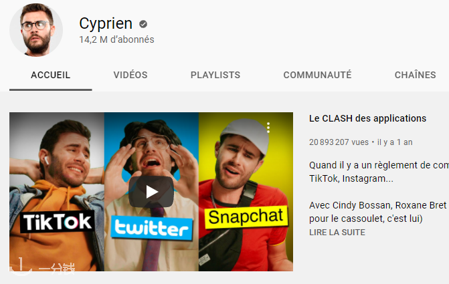Click the watermark logo at thumbnail corner
Screen dimensions: 449x284
(41, 267)
